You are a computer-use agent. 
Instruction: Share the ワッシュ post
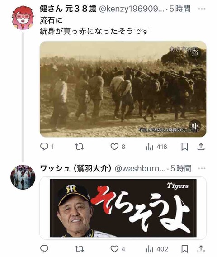pyautogui.click(x=201, y=249)
